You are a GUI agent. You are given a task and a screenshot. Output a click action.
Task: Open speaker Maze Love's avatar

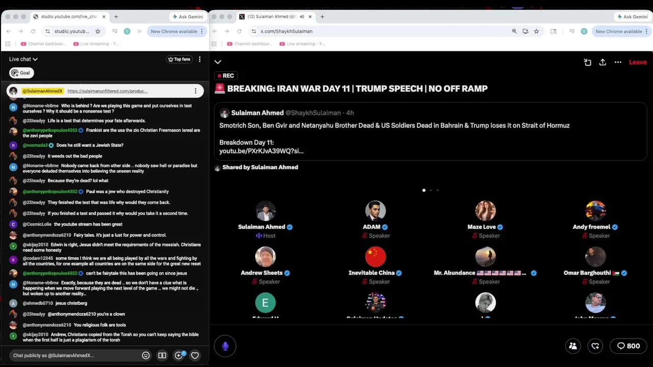pos(486,211)
